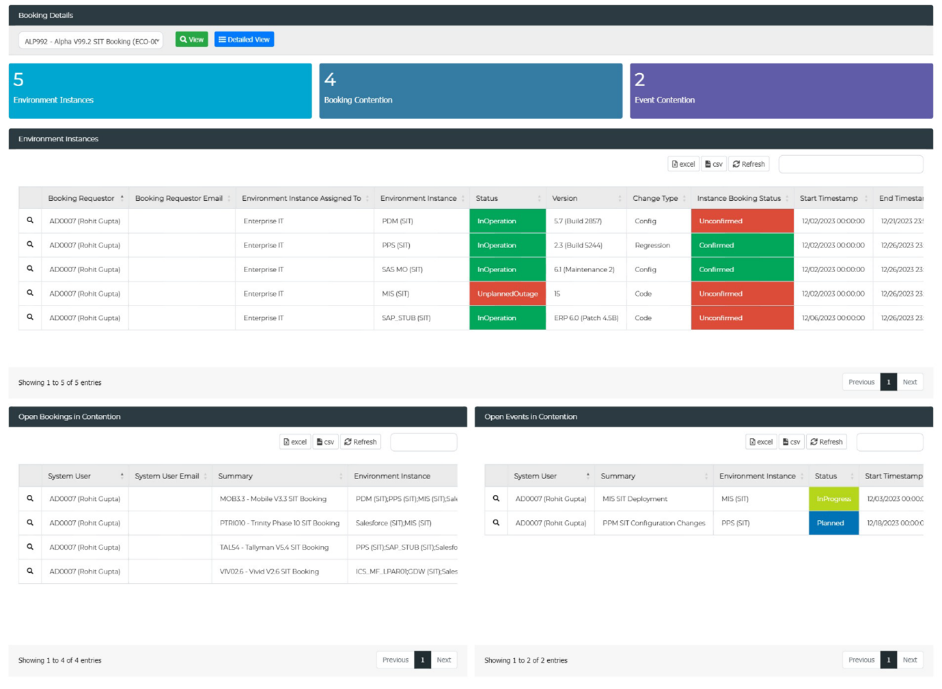
Task: View details of TAL54 Tallyman booking via magnifier
Action: click(30, 547)
